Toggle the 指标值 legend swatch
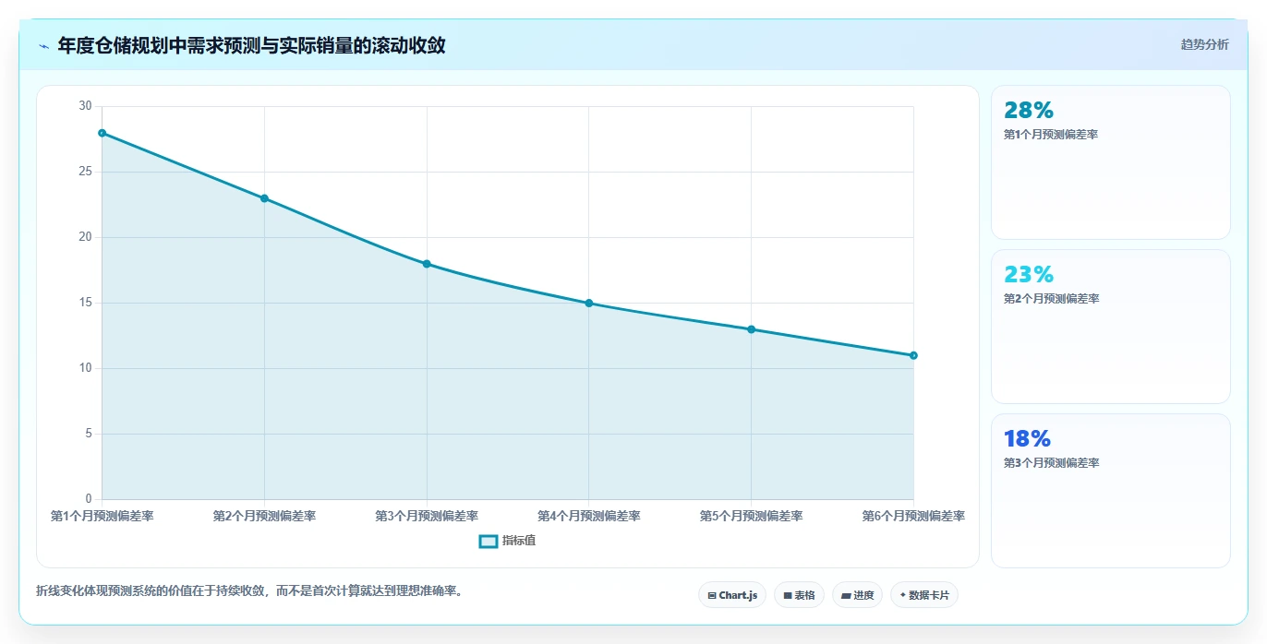 tap(489, 541)
